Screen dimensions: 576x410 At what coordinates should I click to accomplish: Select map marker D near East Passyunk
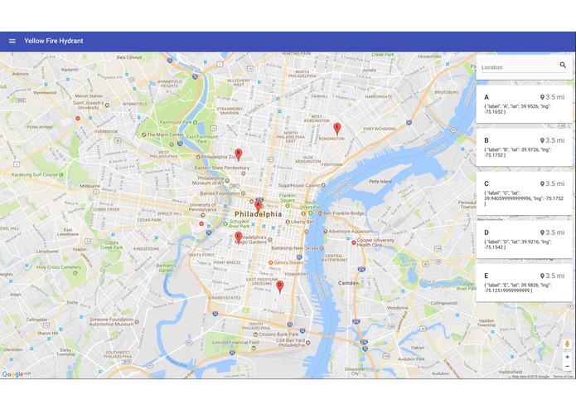click(279, 286)
